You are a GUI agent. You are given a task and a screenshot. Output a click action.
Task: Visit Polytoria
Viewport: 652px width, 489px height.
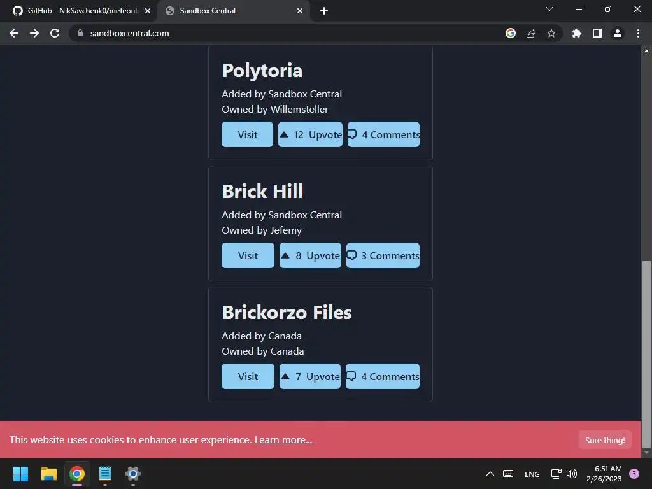[x=248, y=134]
